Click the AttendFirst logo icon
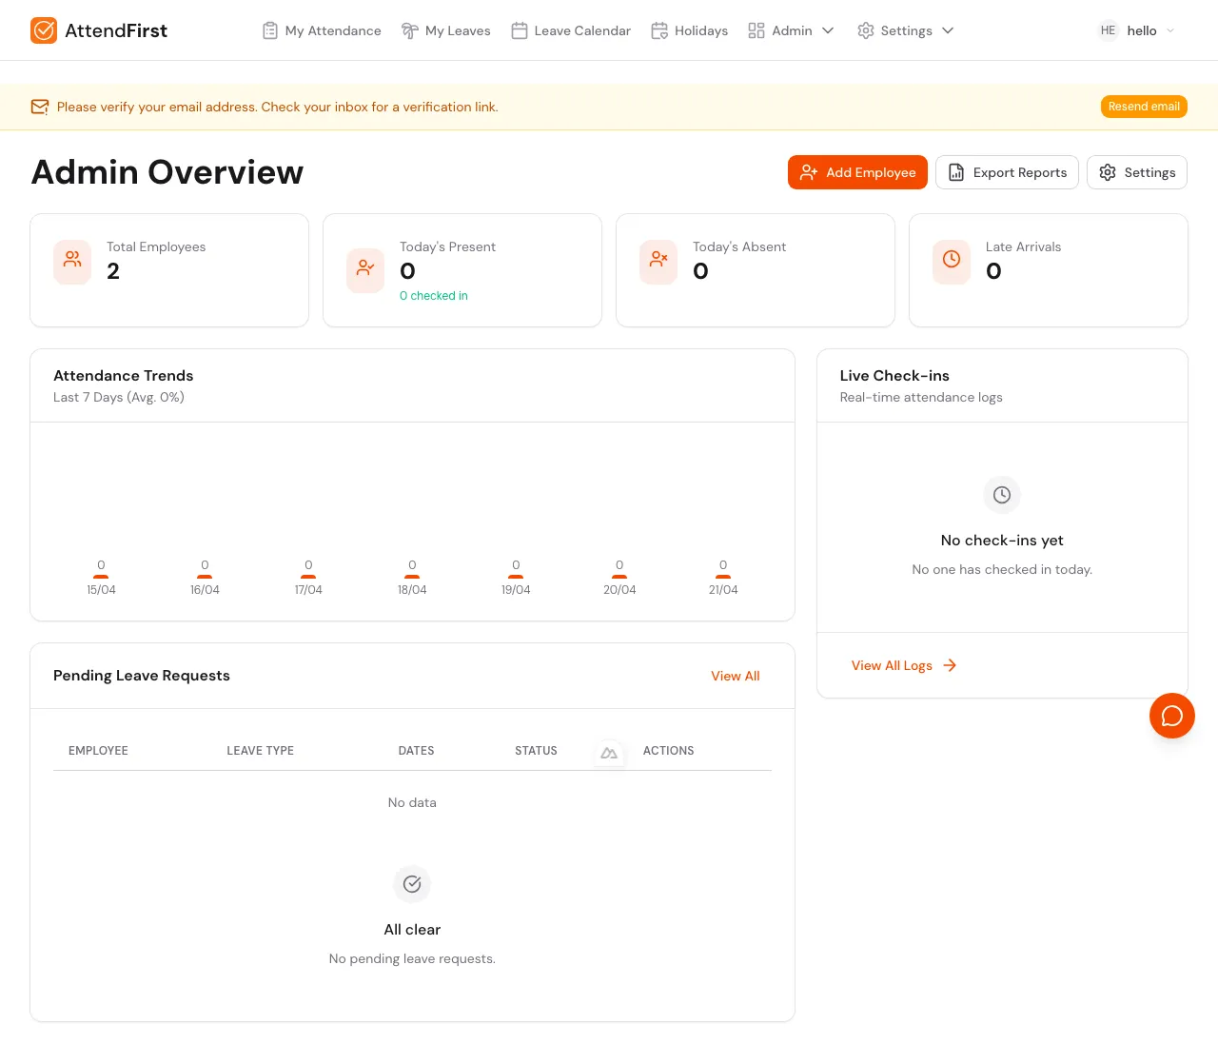The height and width of the screenshot is (1044, 1218). point(44,30)
